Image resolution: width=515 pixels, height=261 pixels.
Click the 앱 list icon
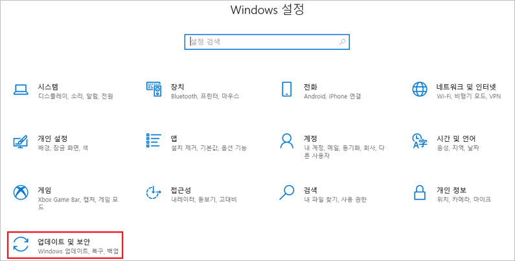pyautogui.click(x=154, y=141)
